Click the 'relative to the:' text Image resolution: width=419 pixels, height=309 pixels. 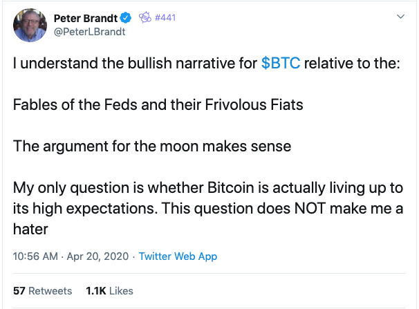(352, 64)
